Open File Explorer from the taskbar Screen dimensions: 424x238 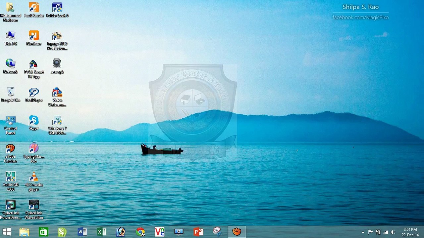(x=24, y=232)
